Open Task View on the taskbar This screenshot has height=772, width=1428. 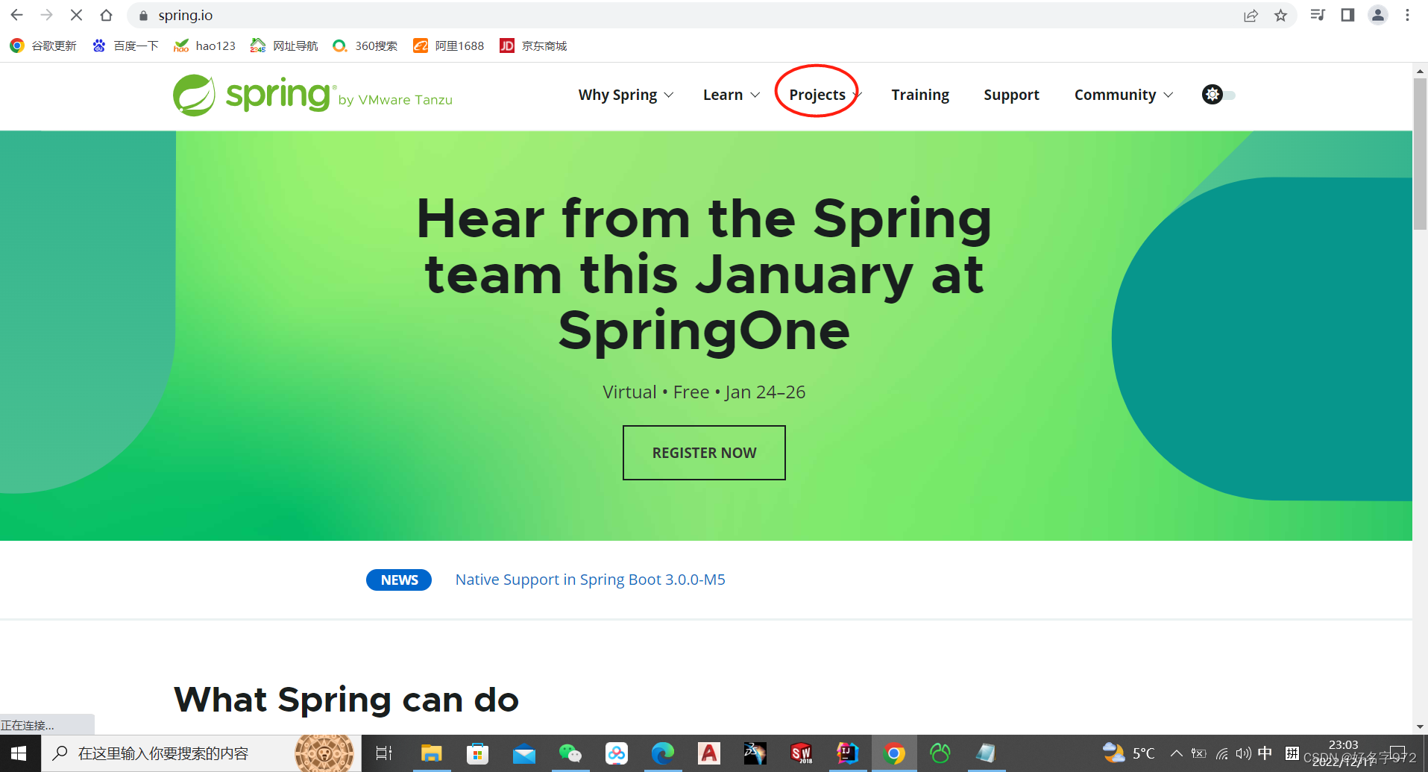(384, 753)
